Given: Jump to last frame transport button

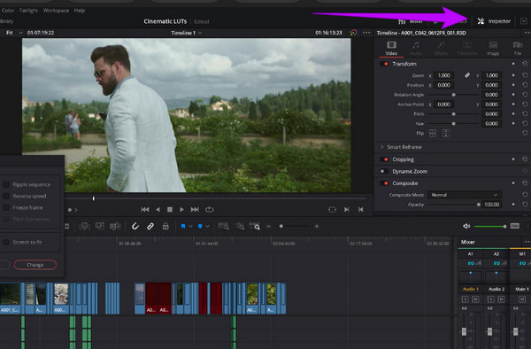Looking at the screenshot, I should [195, 209].
